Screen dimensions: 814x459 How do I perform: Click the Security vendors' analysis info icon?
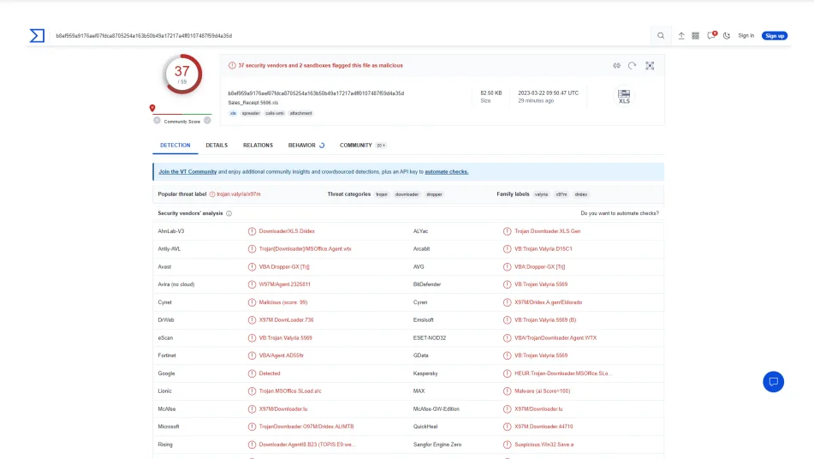(229, 213)
